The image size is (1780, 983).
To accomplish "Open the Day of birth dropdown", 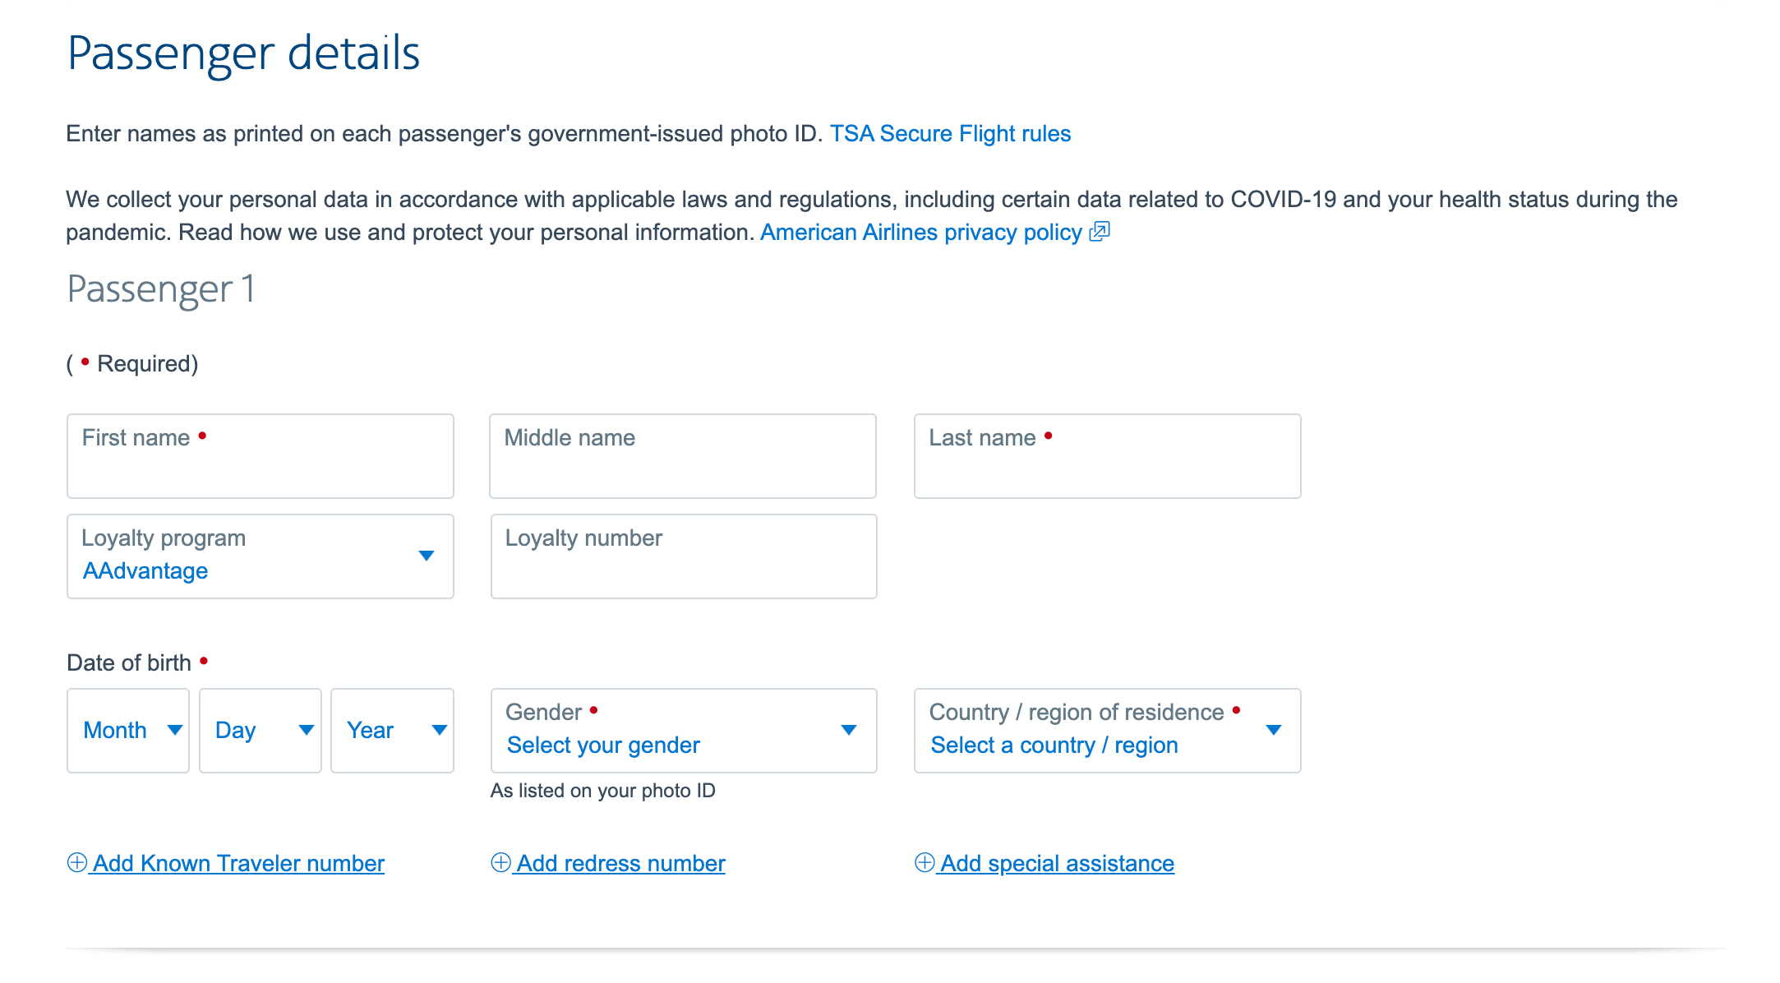I will [260, 730].
